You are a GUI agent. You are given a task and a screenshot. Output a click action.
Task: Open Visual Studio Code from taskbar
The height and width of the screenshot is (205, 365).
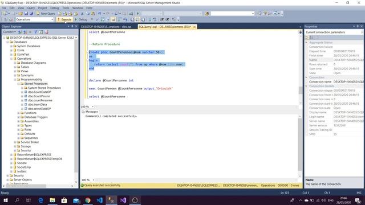[100, 200]
